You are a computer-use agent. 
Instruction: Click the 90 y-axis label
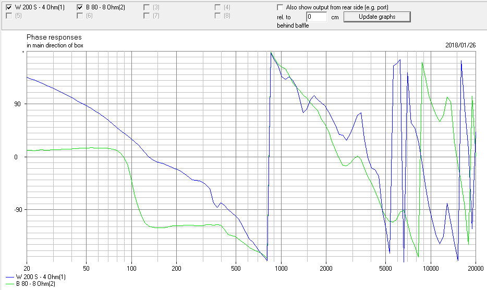[18, 104]
